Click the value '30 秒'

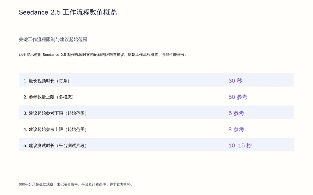(235, 81)
